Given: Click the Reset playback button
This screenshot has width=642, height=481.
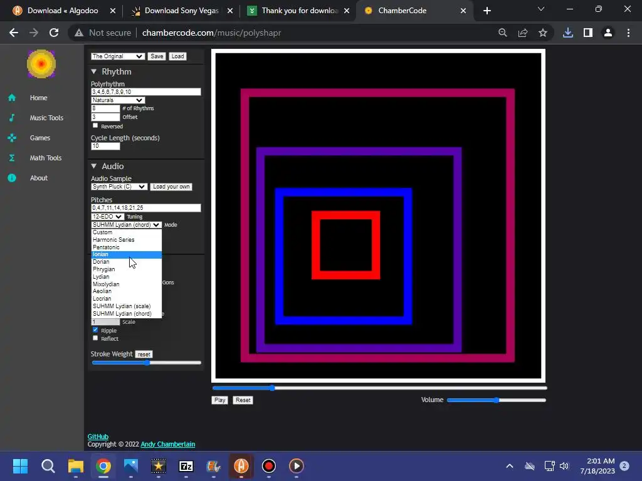Looking at the screenshot, I should click(x=243, y=400).
